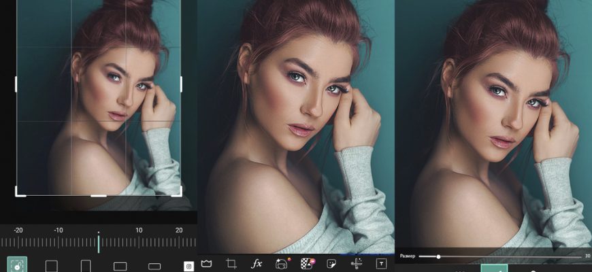This screenshot has height=272, width=592.
Task: Open the face Retouch tool
Action: (x=281, y=263)
